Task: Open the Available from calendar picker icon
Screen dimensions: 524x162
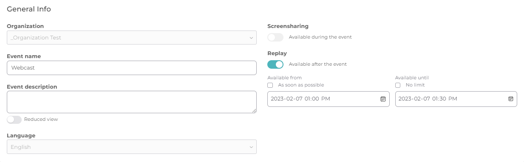Action: point(383,99)
